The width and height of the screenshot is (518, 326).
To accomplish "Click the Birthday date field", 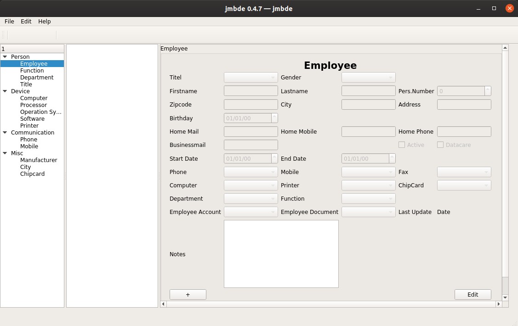I will coord(251,118).
